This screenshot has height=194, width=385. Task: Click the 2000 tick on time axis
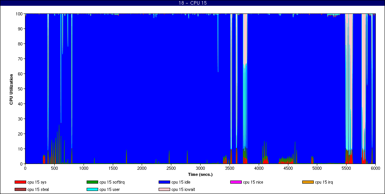click(142, 168)
